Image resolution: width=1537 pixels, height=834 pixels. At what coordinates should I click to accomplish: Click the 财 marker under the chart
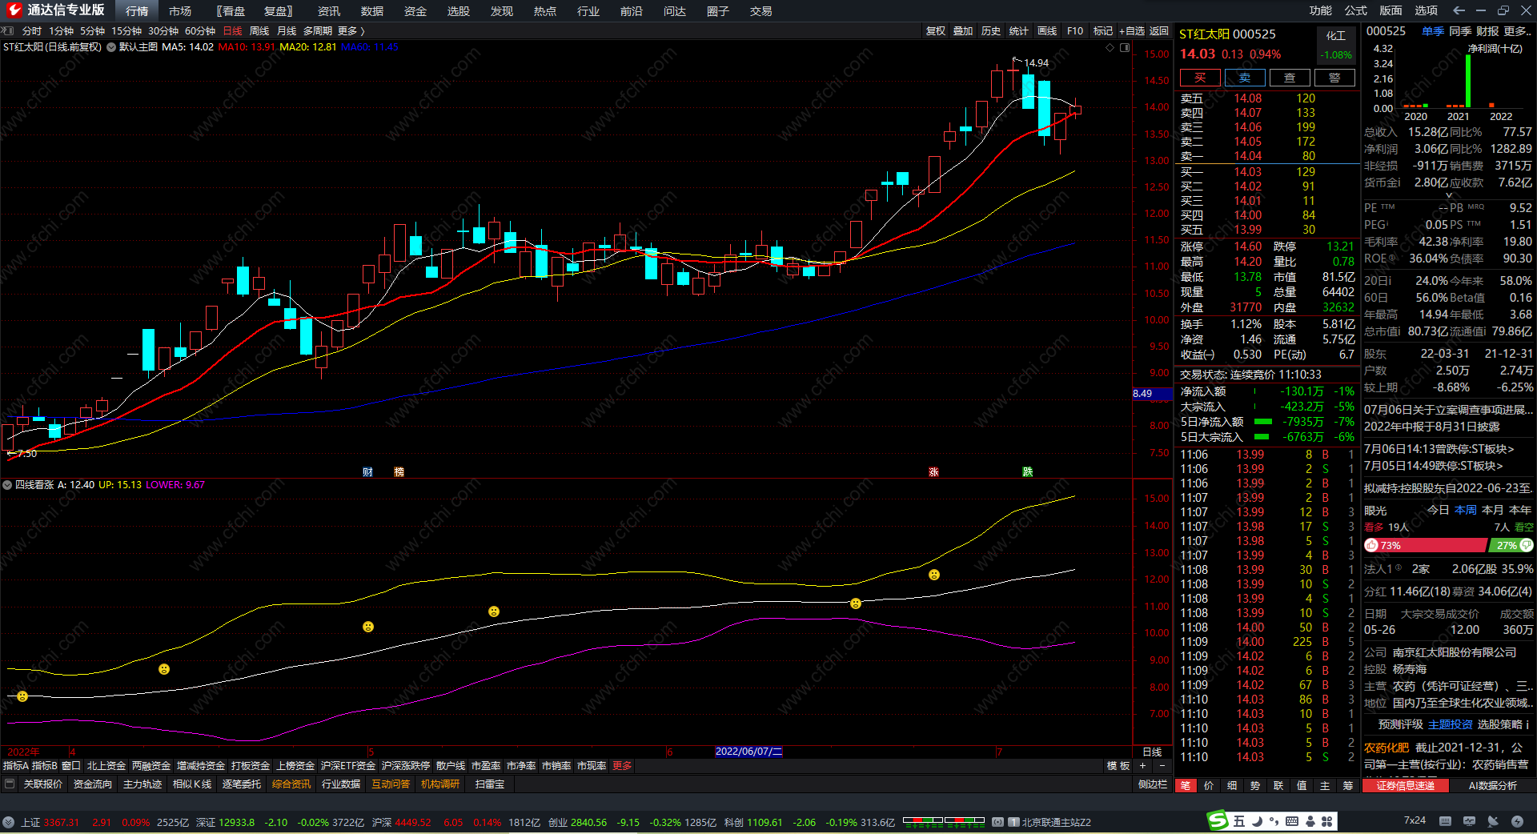367,471
